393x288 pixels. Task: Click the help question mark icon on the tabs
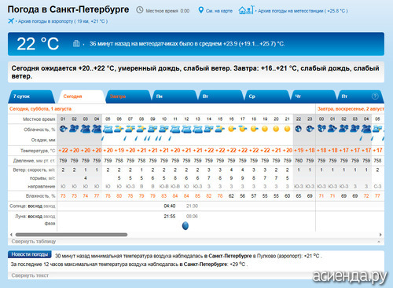(375, 97)
